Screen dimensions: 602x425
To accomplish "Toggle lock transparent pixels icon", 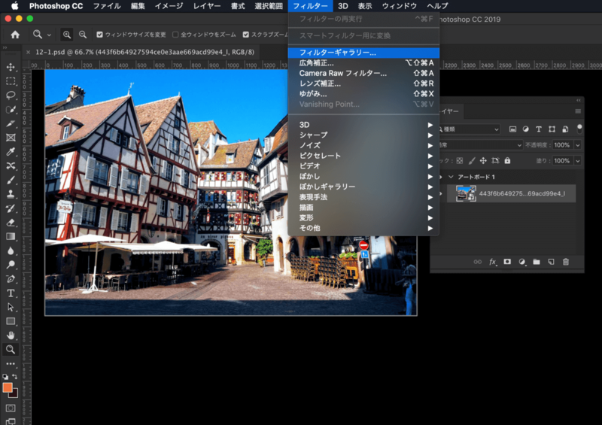I will [460, 160].
